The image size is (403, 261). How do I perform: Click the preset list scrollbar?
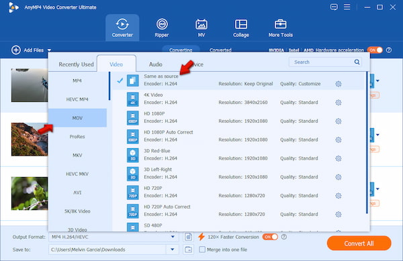(367, 143)
